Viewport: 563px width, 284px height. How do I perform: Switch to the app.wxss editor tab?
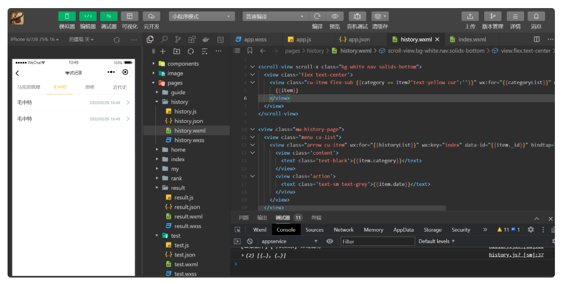pos(255,39)
